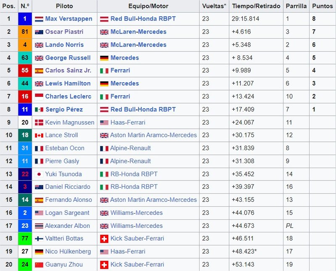The width and height of the screenshot is (336, 271).
Task: Click the dark green number 14 swatch
Action: click(25, 200)
